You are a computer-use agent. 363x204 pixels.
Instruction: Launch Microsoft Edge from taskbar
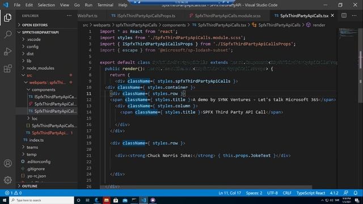[x=97, y=200]
